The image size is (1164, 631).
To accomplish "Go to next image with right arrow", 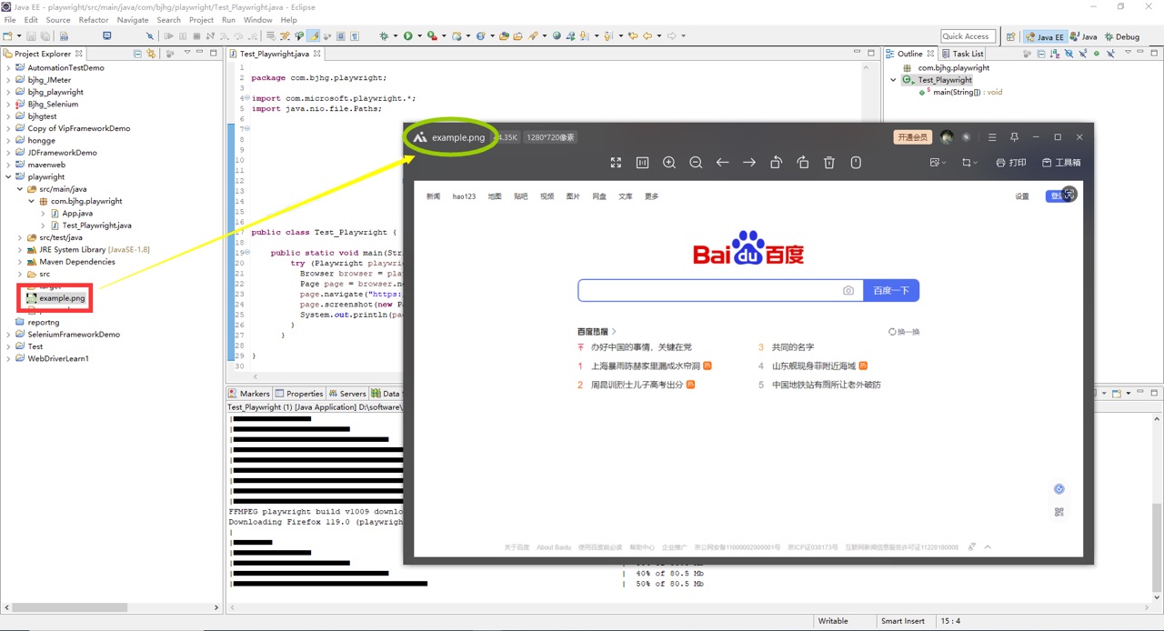I will point(749,163).
